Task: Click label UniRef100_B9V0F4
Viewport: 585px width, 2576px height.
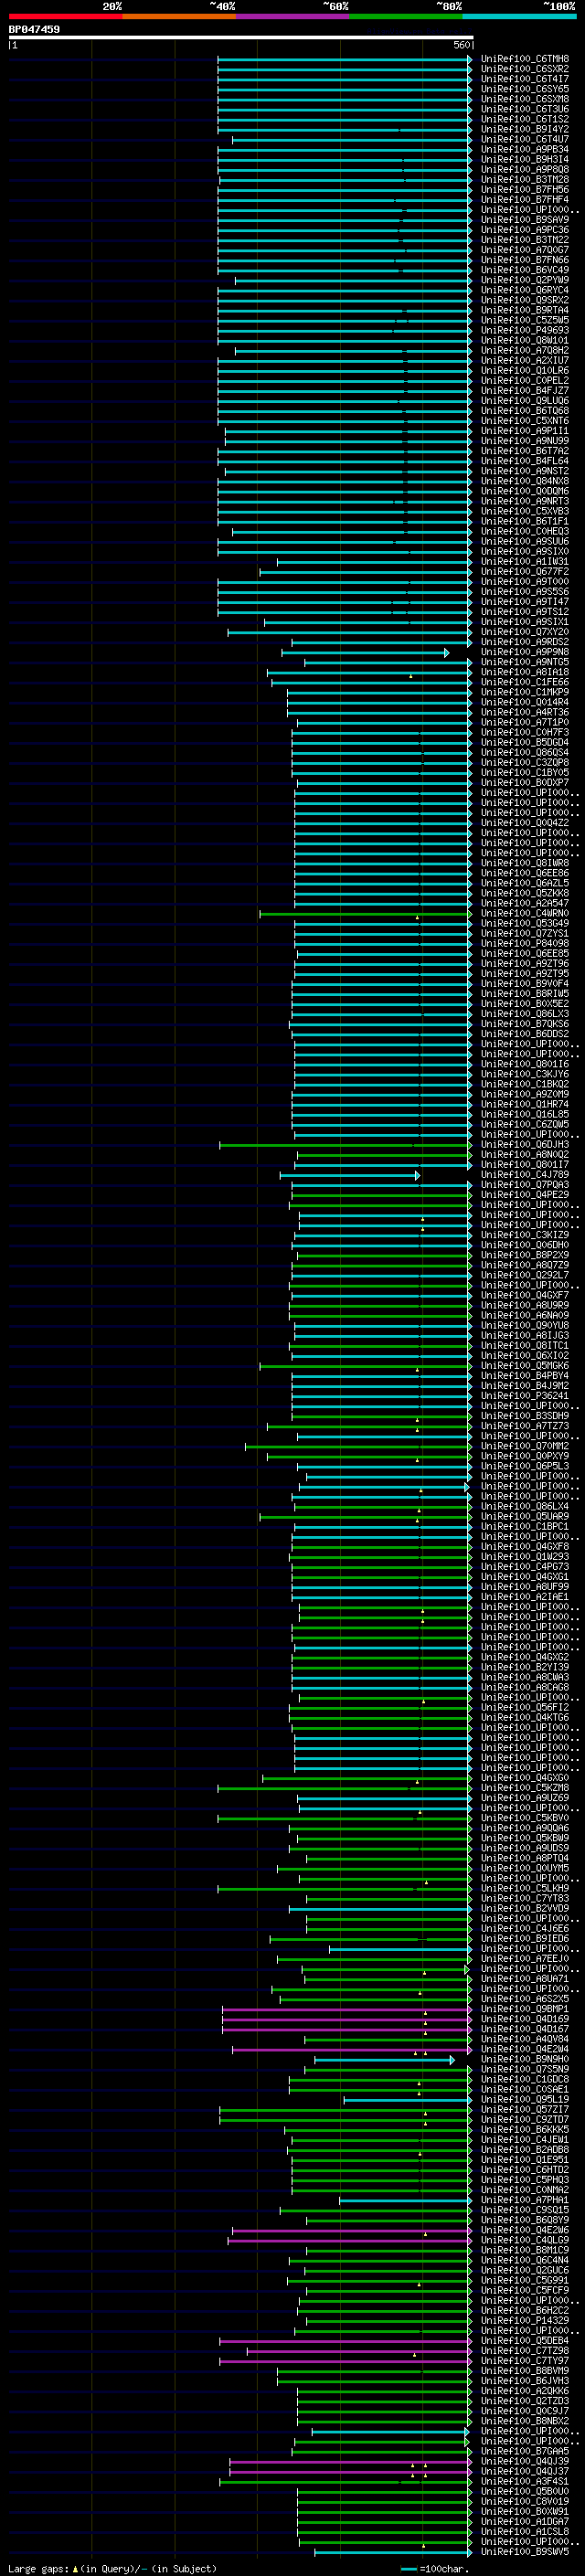Action: (x=525, y=984)
